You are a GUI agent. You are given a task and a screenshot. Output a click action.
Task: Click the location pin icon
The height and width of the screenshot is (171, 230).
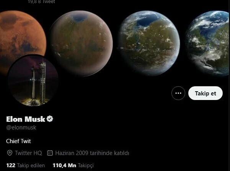pyautogui.click(x=10, y=153)
